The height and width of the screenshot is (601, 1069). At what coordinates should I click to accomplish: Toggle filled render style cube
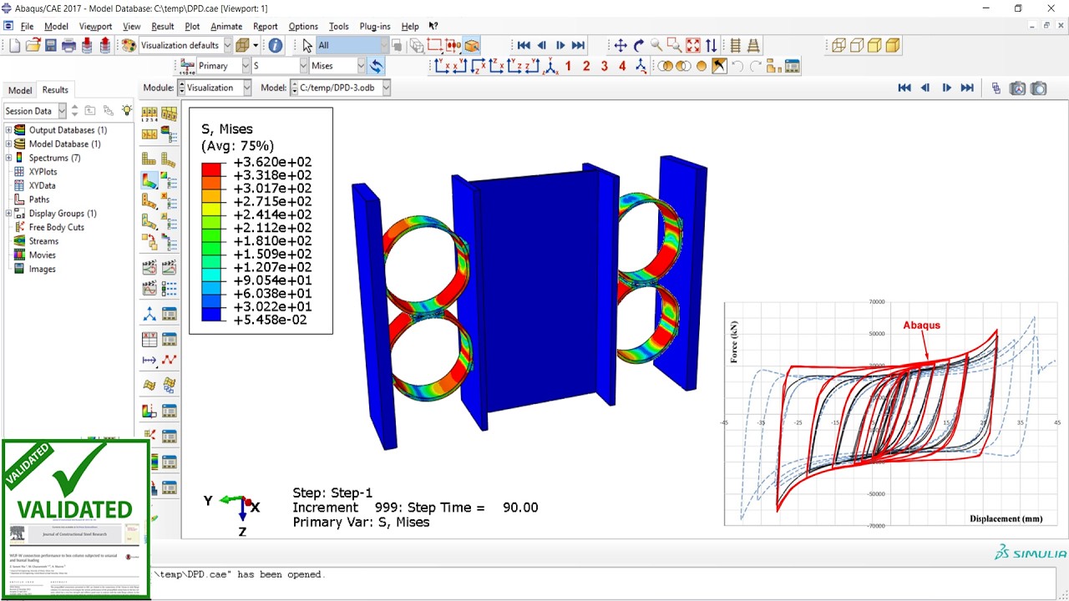pyautogui.click(x=874, y=45)
